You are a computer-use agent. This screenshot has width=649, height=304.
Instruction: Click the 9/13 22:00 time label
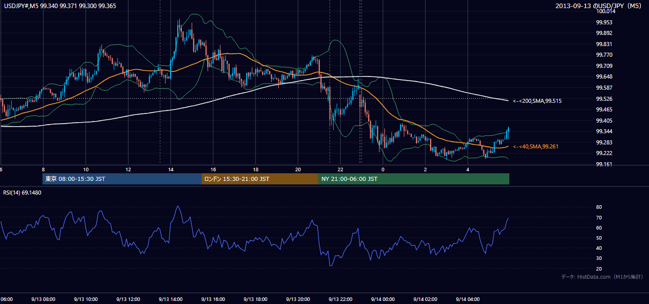coord(340,299)
